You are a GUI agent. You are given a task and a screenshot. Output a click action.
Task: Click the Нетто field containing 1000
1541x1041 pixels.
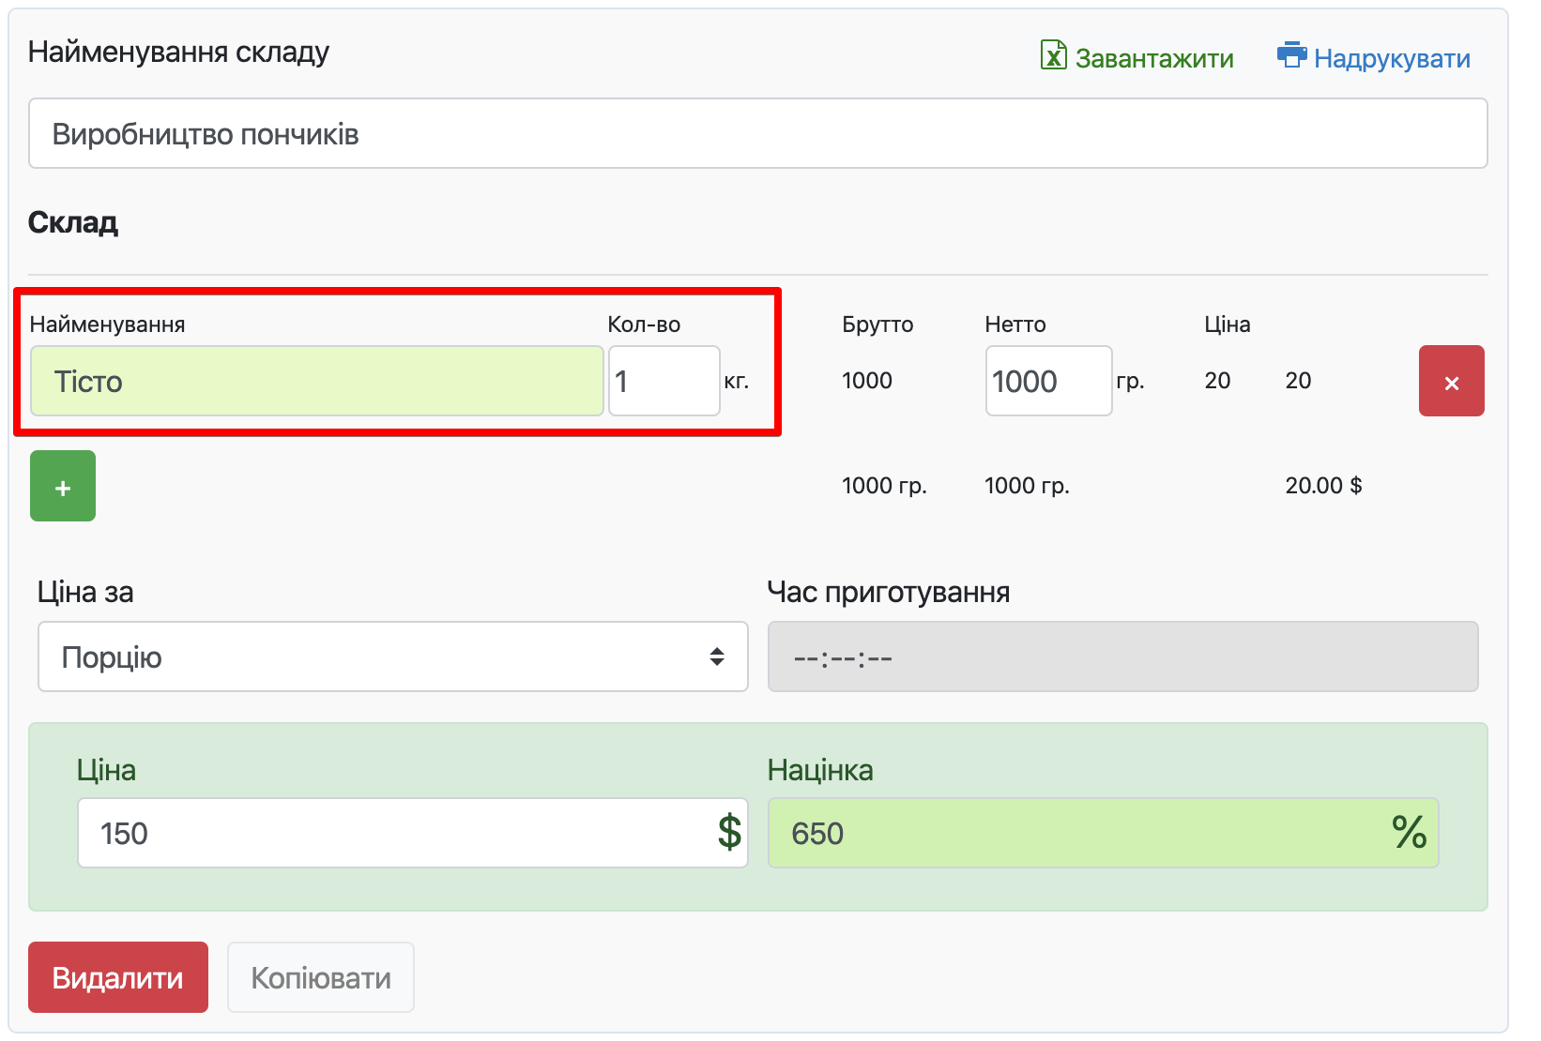pos(1047,382)
